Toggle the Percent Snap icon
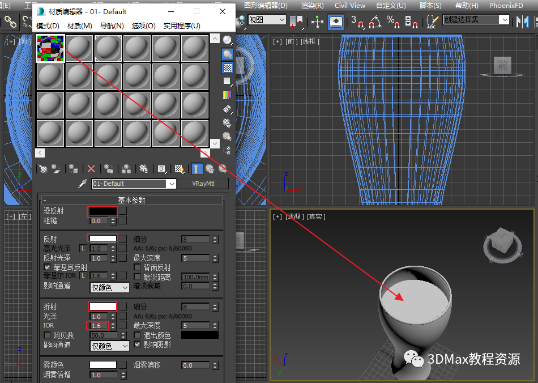 coord(393,22)
